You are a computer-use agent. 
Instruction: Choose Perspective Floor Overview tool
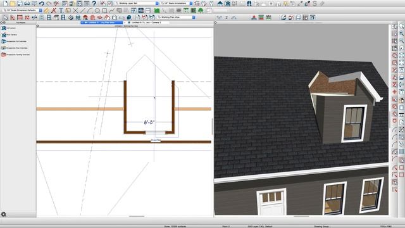point(14,48)
